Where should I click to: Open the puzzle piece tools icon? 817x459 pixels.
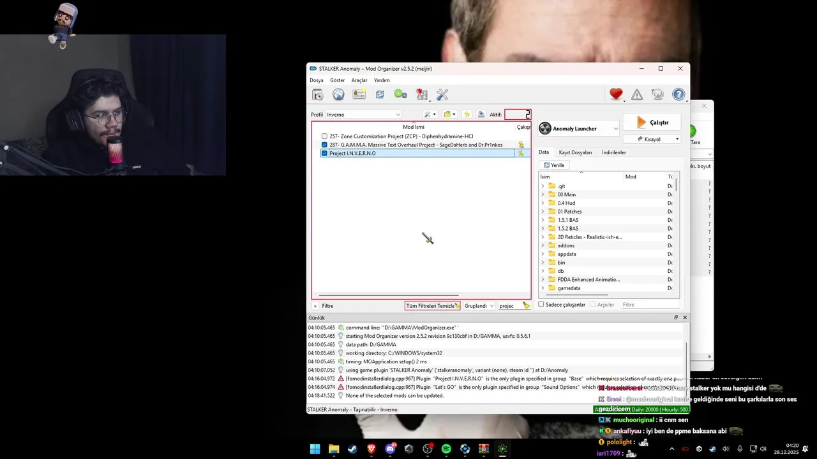[x=421, y=94]
